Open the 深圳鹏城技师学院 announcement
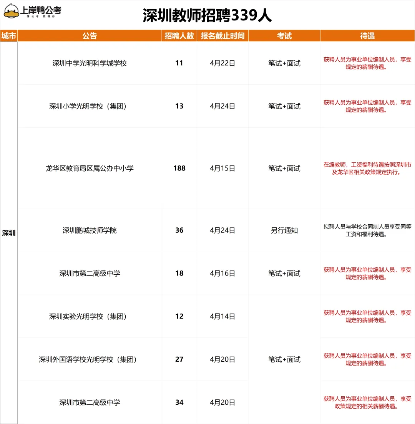415x424 pixels. [x=90, y=230]
